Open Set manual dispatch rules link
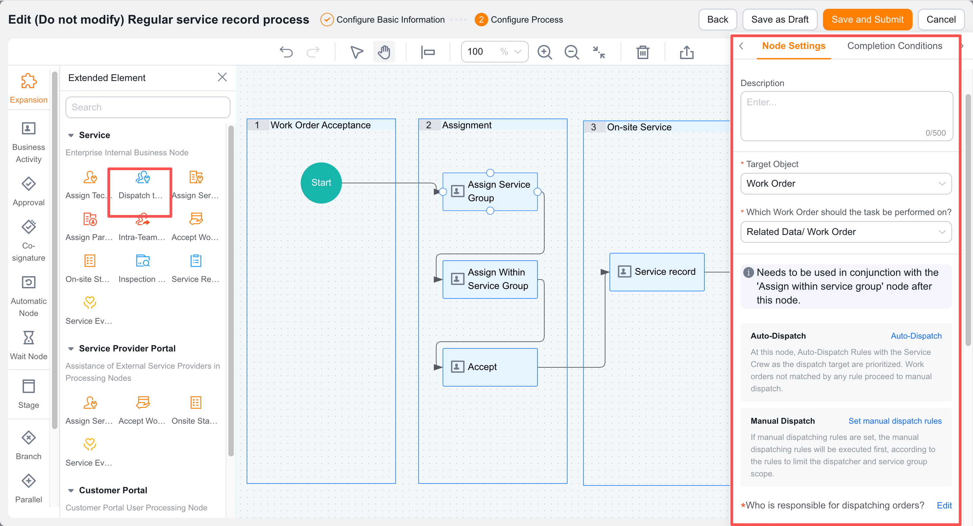Screen dimensions: 973x526 pos(895,421)
